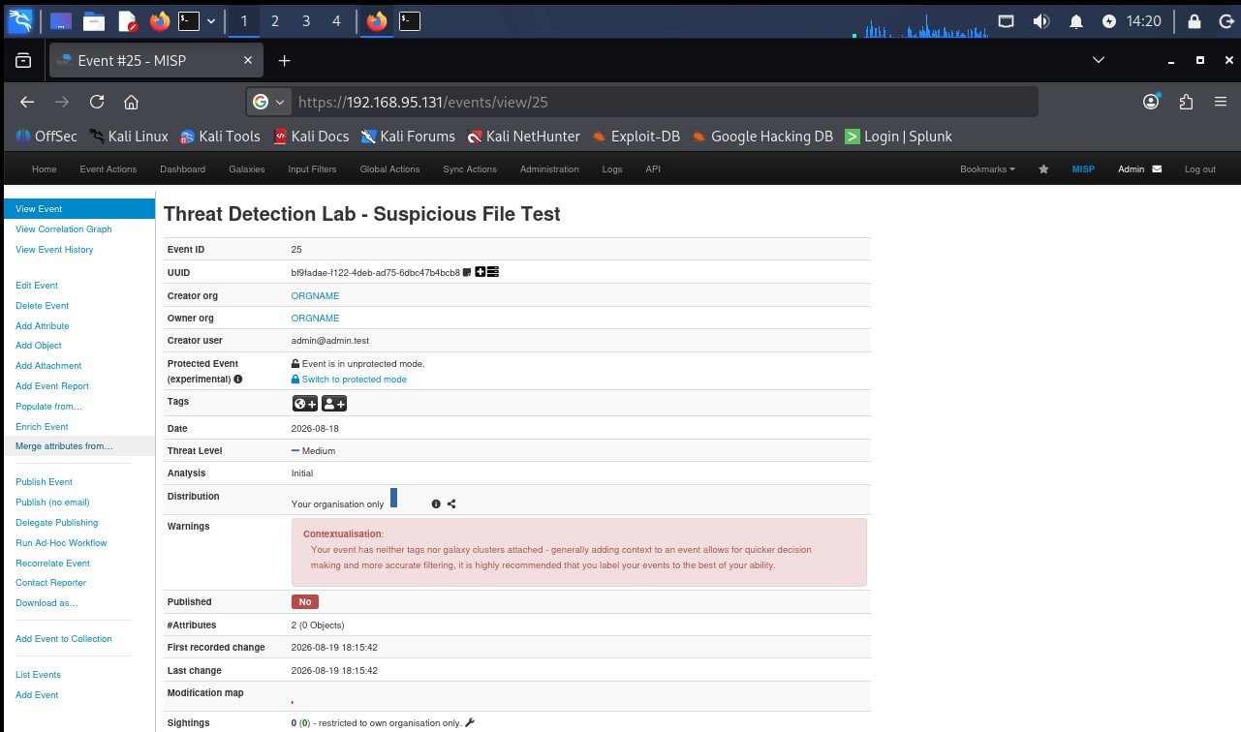This screenshot has height=732, width=1241.
Task: Copy the UUID with the clipboard icon
Action: [467, 272]
